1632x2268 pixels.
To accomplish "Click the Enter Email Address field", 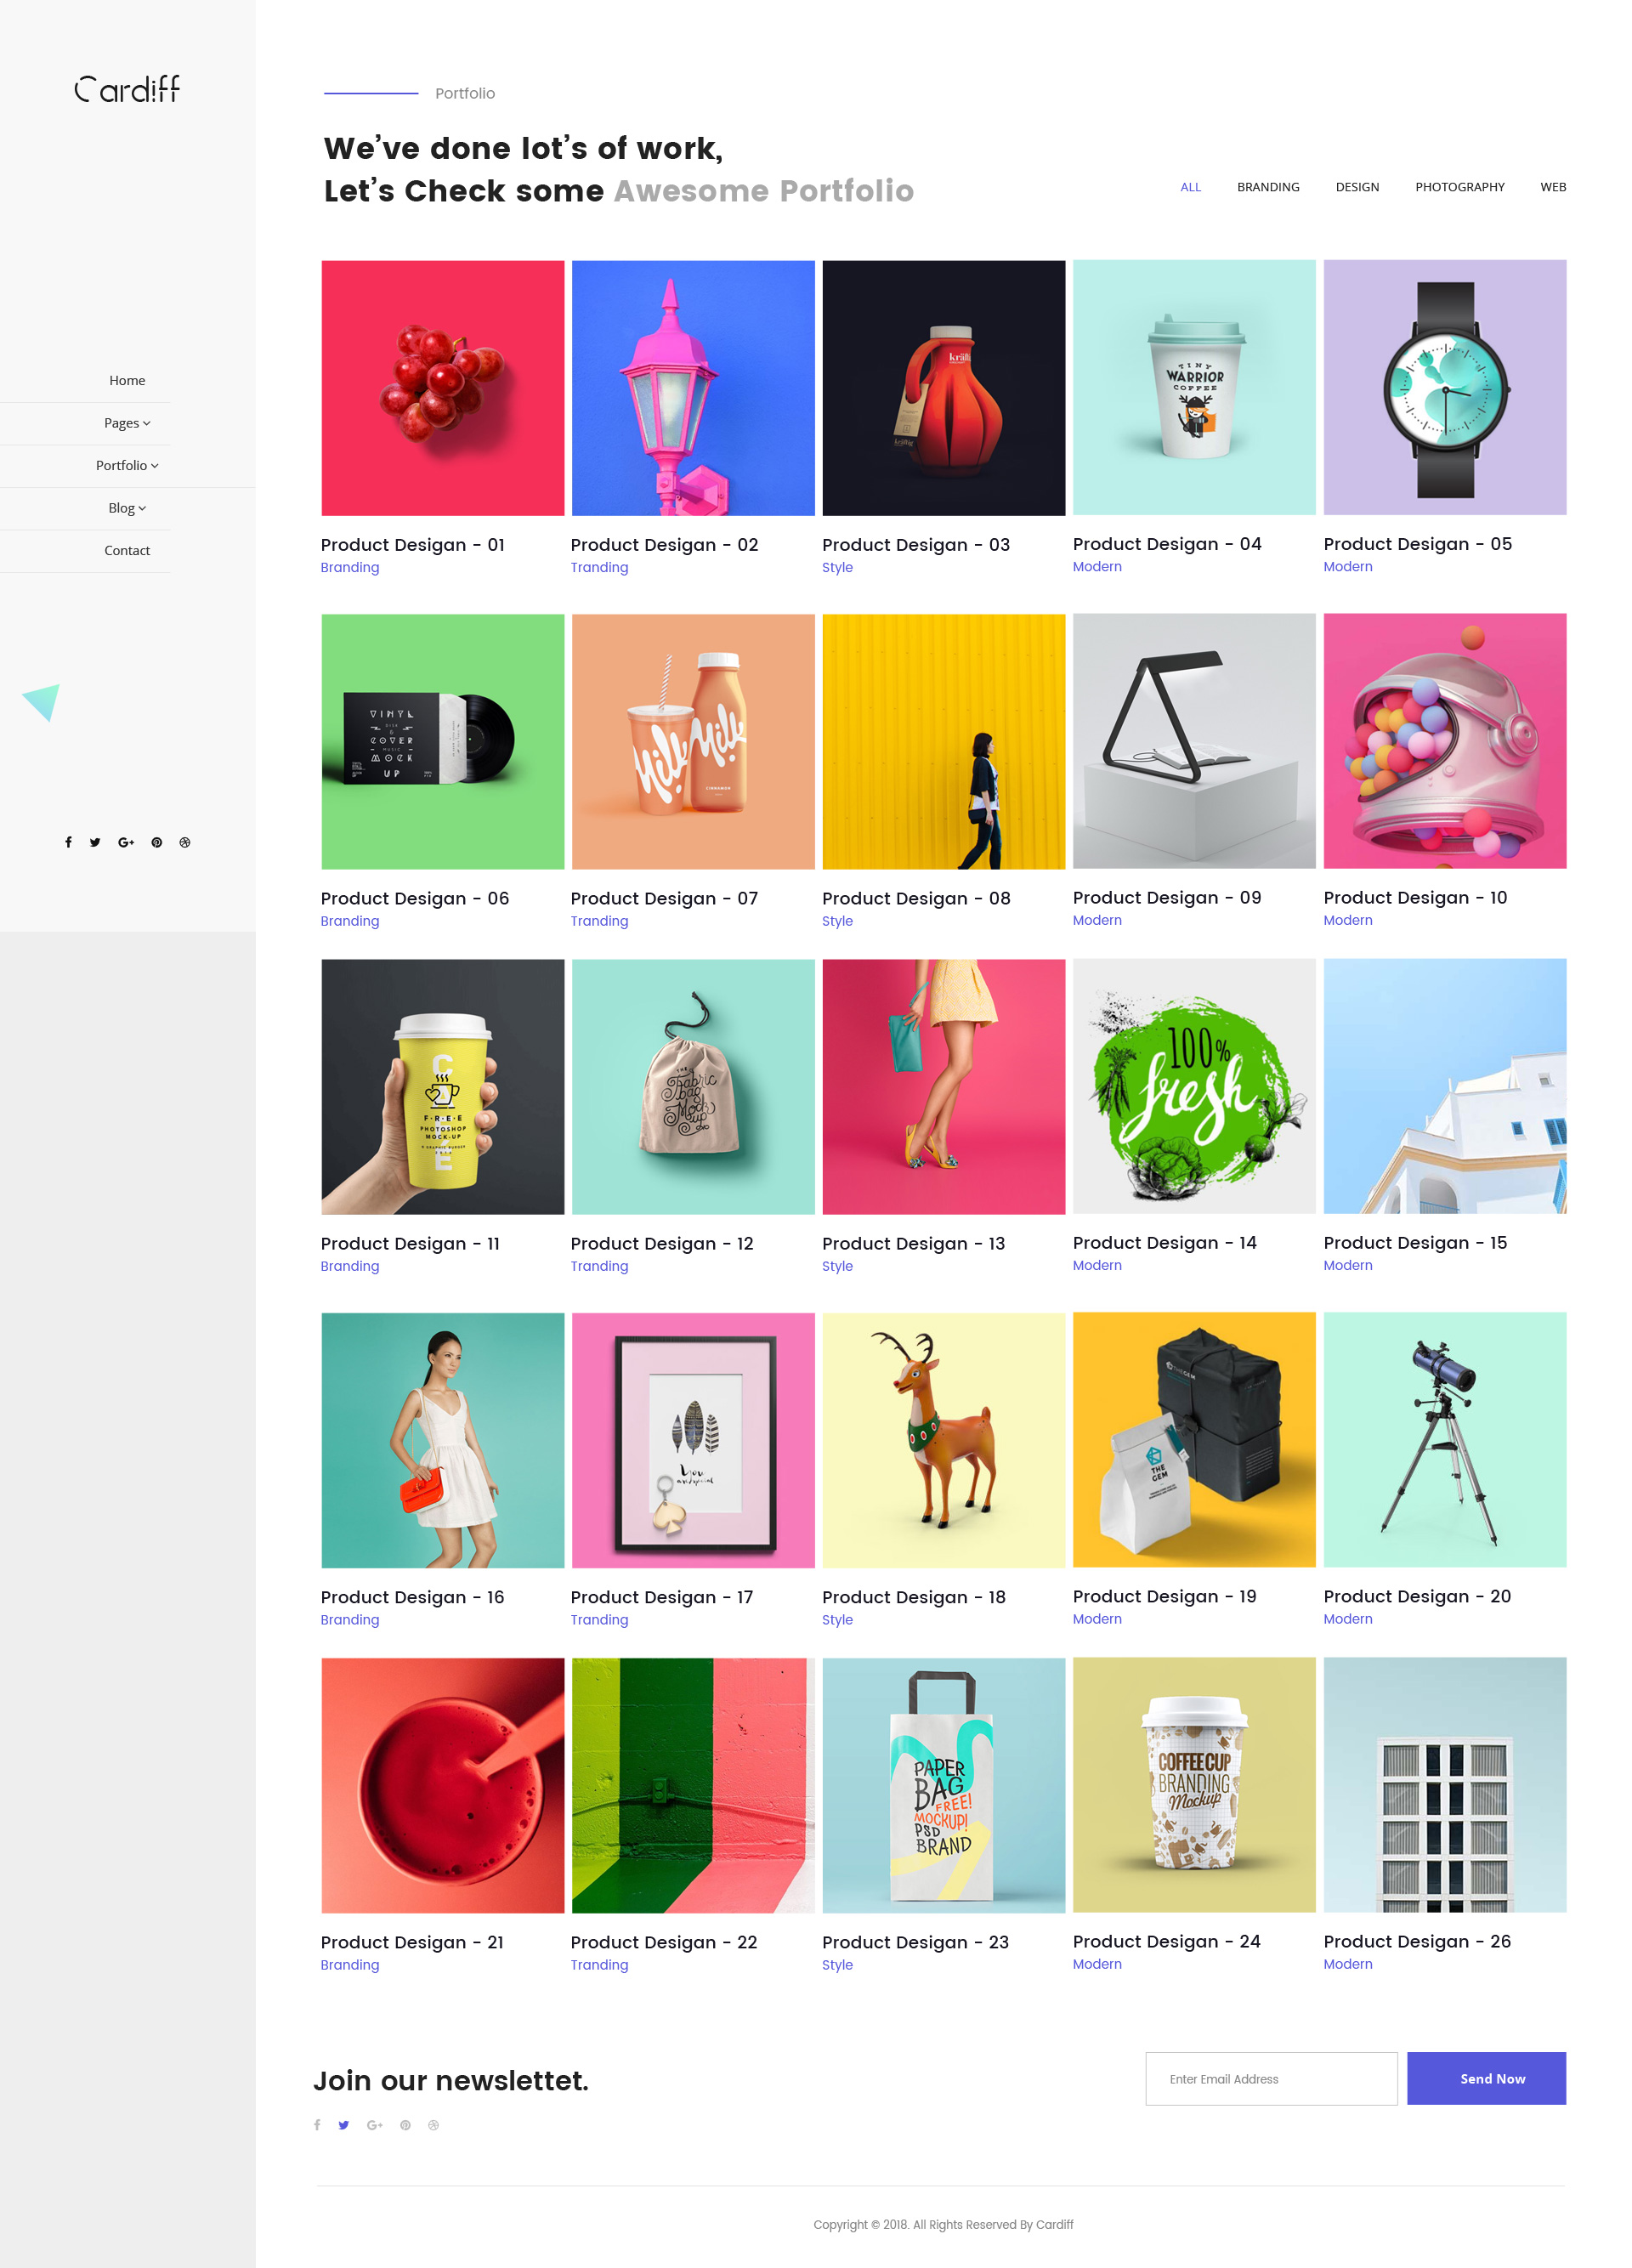I will point(1271,2078).
